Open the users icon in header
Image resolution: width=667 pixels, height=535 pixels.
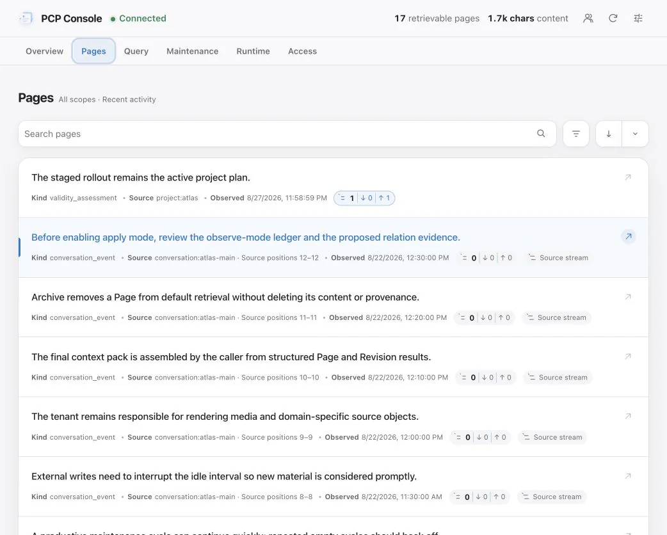[x=588, y=19]
